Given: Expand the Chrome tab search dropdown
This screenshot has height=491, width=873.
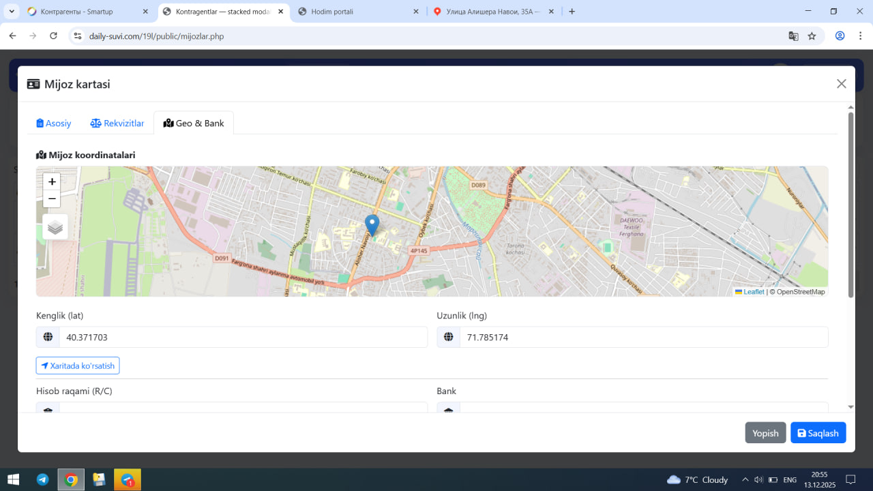Looking at the screenshot, I should (x=12, y=12).
